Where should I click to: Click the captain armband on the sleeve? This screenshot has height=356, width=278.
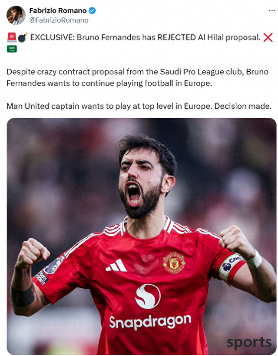click(x=230, y=268)
